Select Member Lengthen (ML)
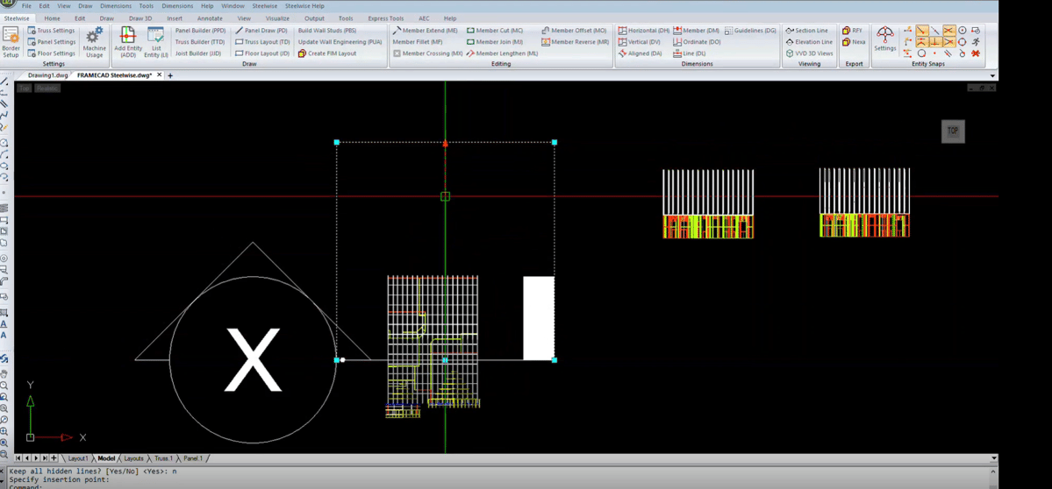 click(503, 53)
